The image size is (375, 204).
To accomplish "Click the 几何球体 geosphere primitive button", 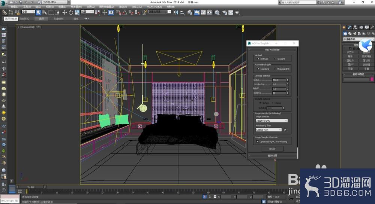I will (366, 57).
